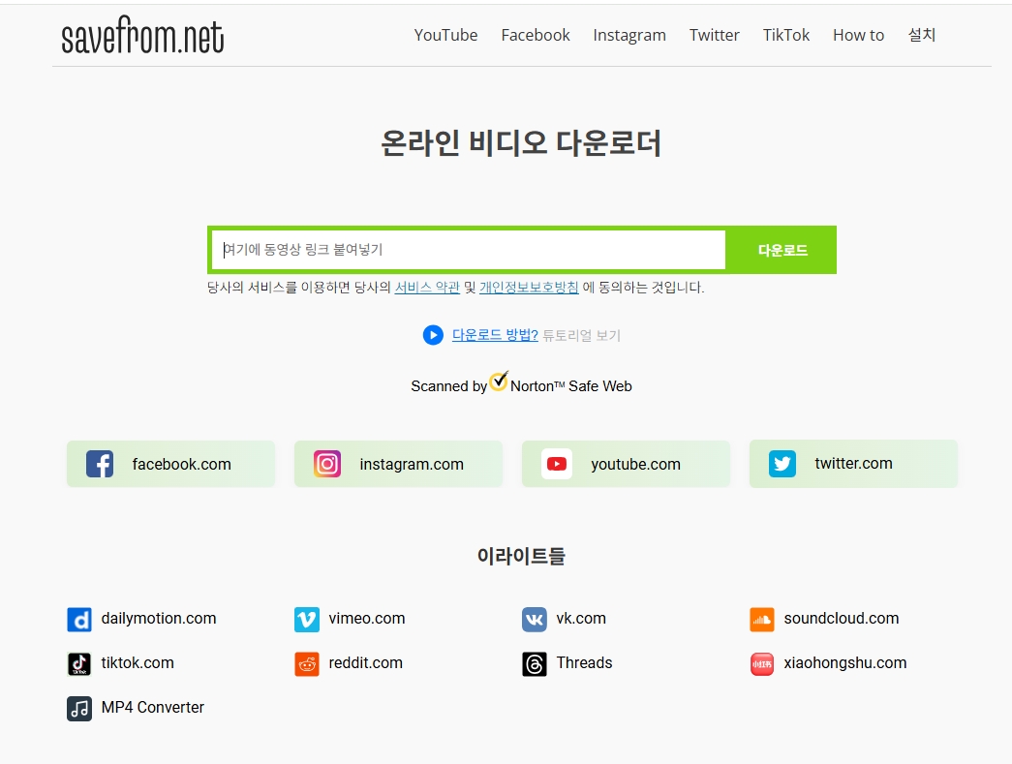Click the 튜토리얼 보기 text
1012x764 pixels.
point(581,335)
